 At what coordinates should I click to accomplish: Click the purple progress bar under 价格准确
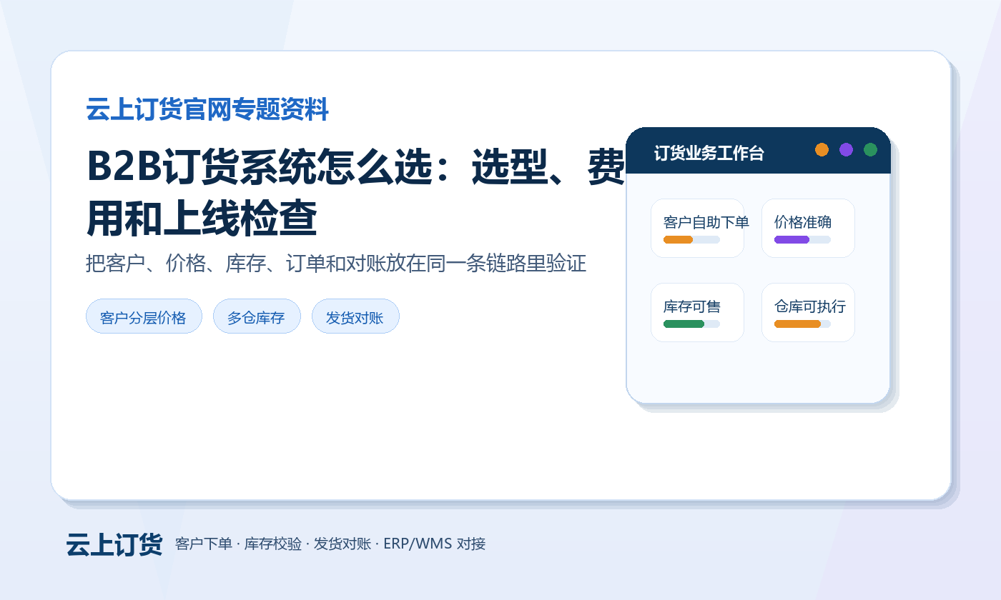pyautogui.click(x=792, y=239)
